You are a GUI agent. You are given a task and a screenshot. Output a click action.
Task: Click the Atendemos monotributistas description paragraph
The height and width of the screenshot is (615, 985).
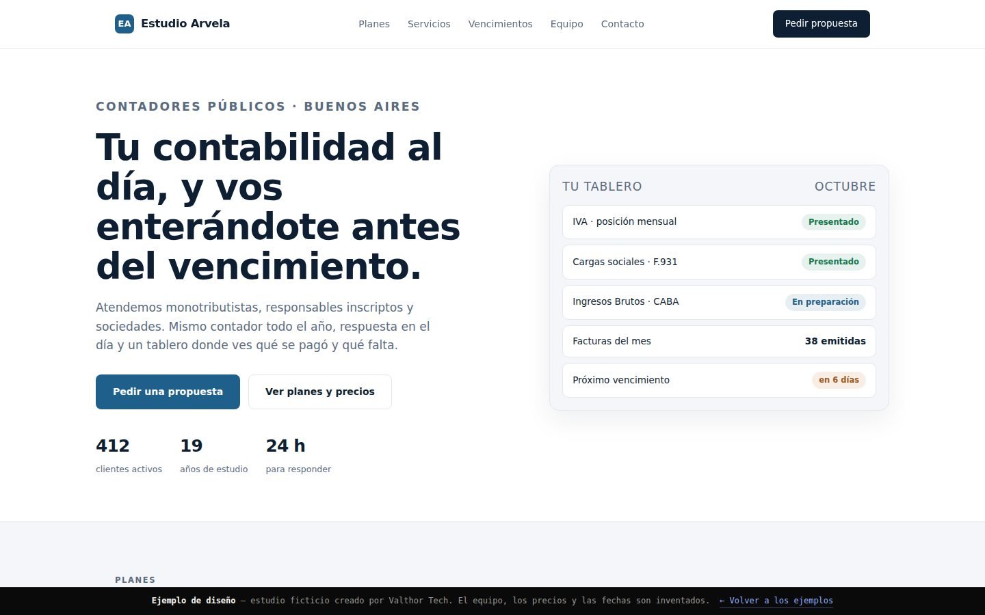coord(263,327)
